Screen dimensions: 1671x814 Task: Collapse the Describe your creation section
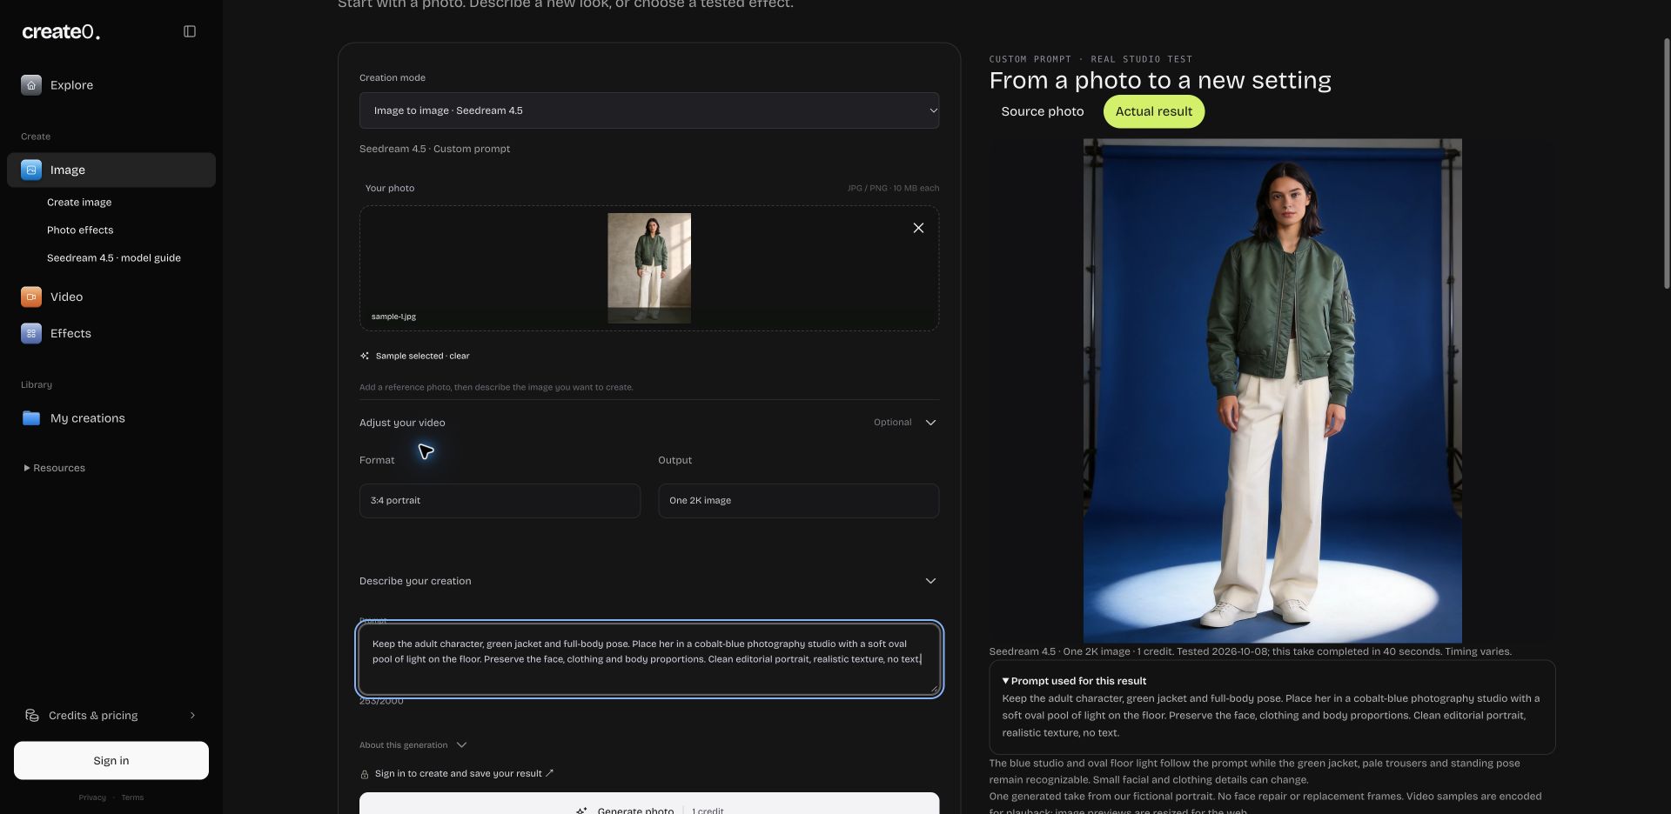pos(930,581)
